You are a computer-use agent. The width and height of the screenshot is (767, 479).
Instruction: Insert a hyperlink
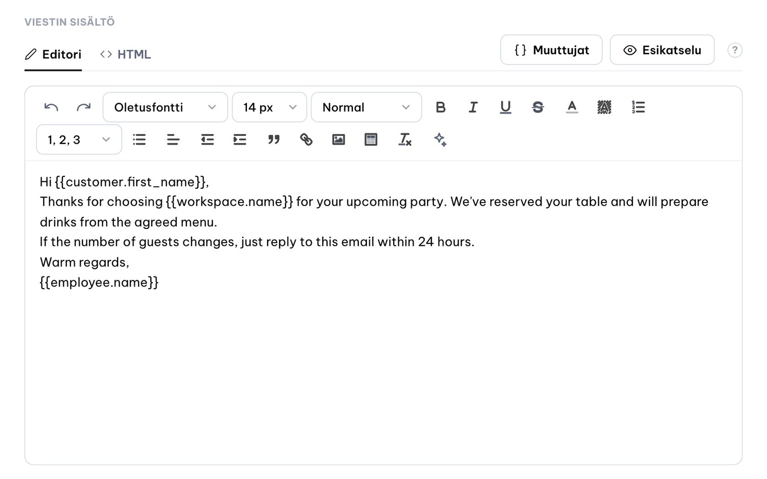[x=306, y=140]
